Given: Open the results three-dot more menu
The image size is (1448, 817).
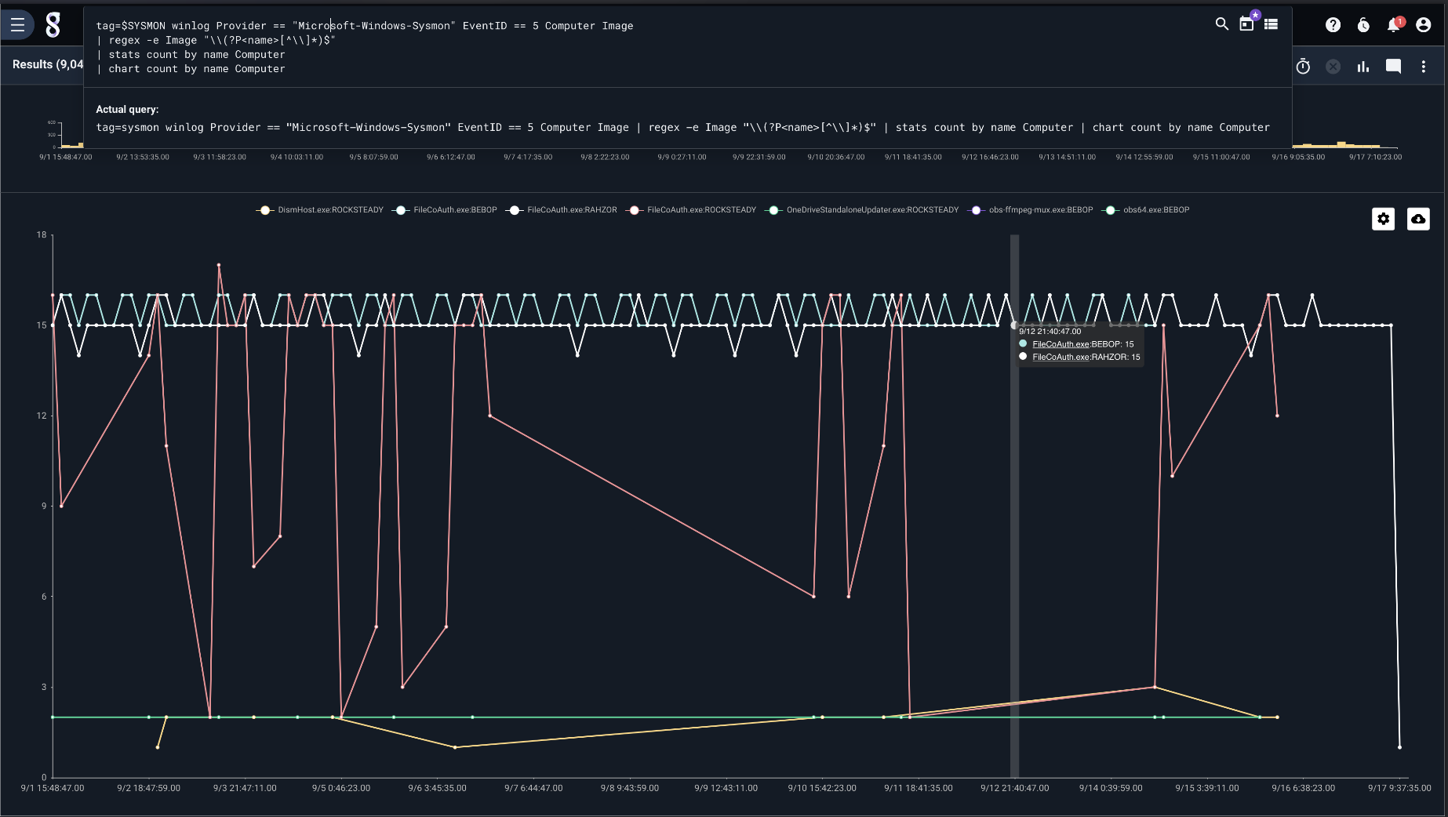Looking at the screenshot, I should click(1424, 67).
